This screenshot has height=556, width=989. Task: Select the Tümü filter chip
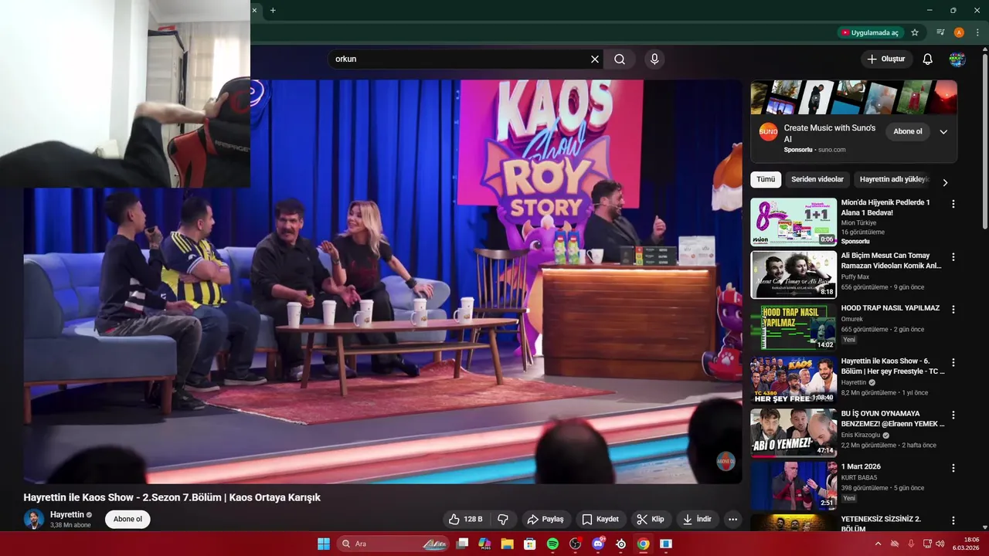[766, 179]
